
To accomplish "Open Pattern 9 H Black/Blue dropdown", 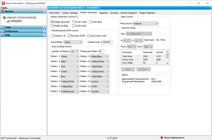I will (100, 57).
